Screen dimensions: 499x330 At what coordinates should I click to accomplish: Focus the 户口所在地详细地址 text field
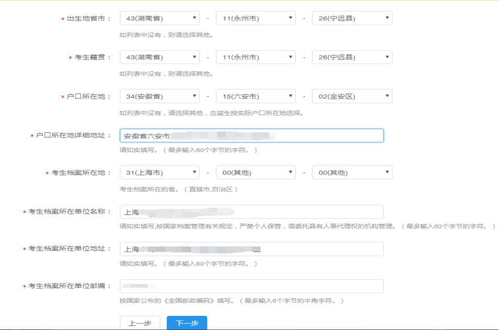click(251, 136)
